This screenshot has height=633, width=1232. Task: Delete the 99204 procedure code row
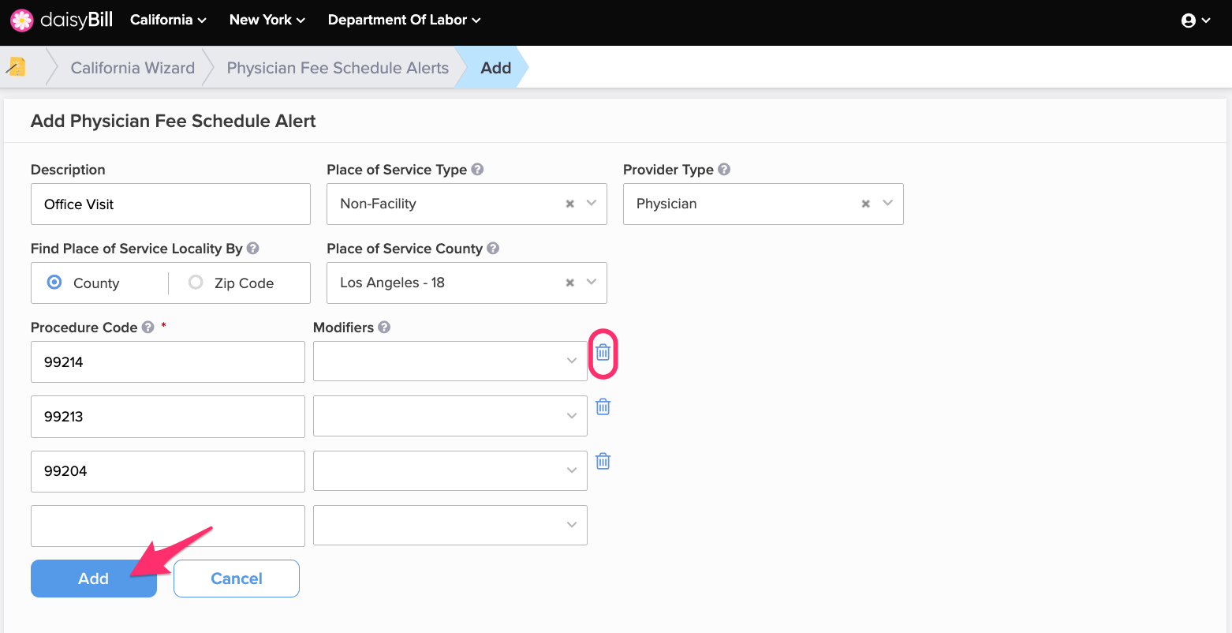tap(603, 461)
